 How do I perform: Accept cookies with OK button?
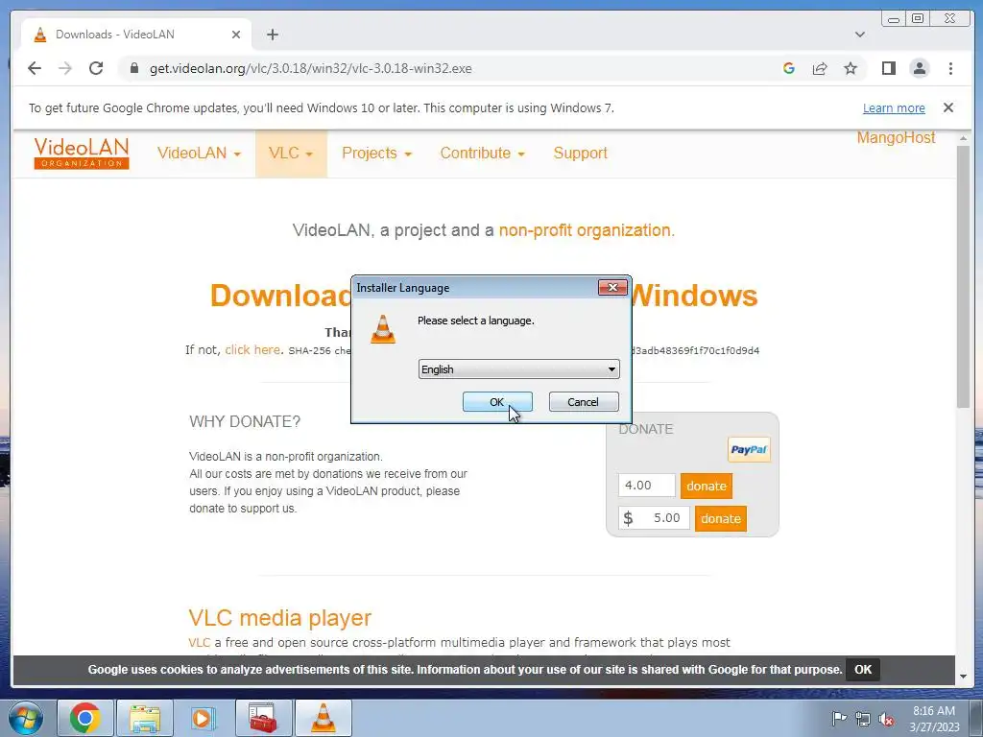coord(863,669)
